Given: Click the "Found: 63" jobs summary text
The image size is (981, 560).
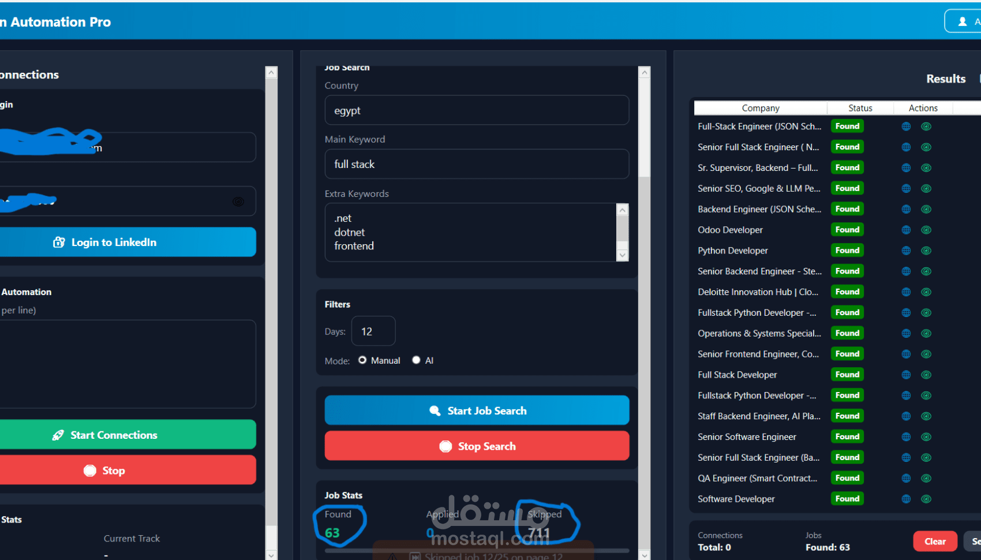Looking at the screenshot, I should [x=828, y=547].
